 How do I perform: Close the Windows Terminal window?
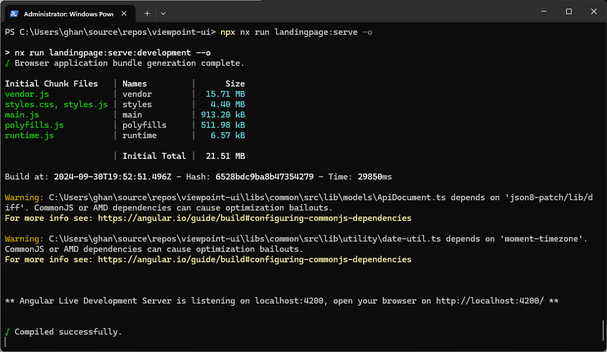[593, 11]
